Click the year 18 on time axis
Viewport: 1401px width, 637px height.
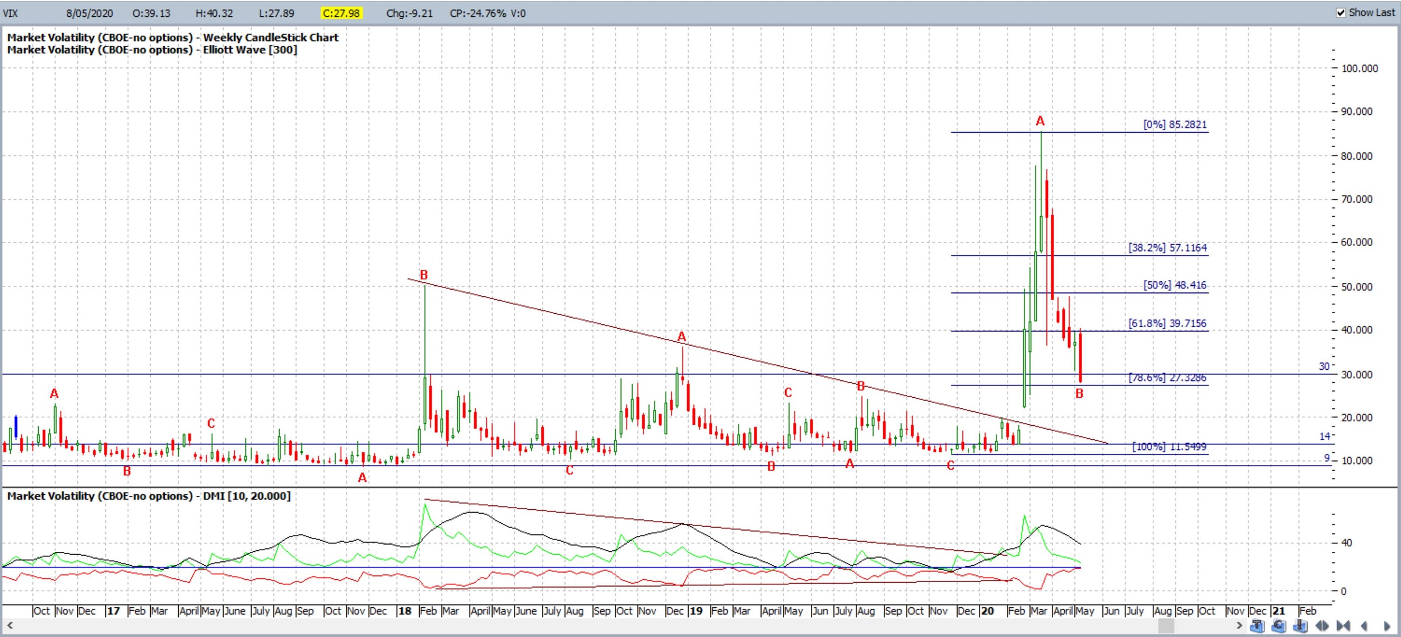click(405, 611)
